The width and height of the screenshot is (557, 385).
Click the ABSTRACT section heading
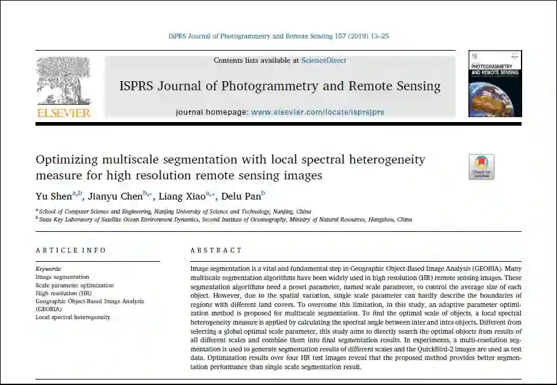tap(216, 250)
